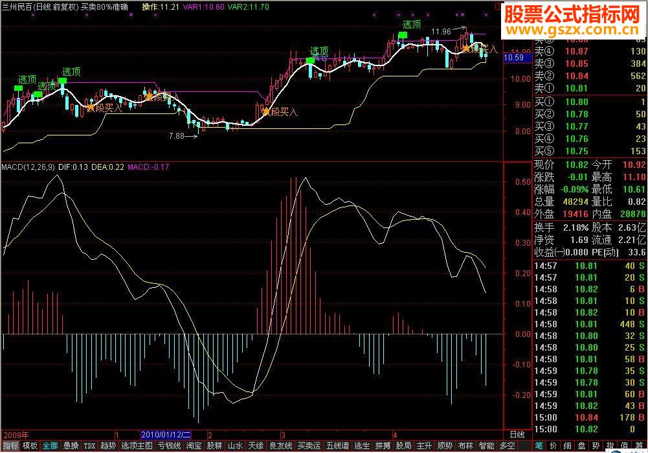Open the 逃生 indicator tab

pyautogui.click(x=362, y=446)
